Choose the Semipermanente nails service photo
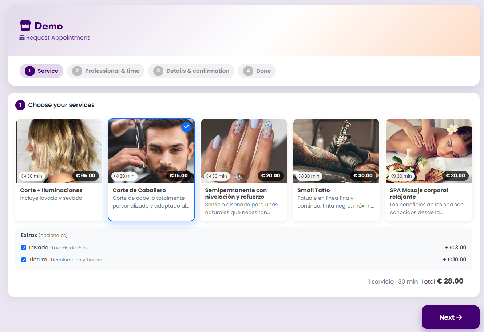The width and height of the screenshot is (484, 332). [244, 151]
